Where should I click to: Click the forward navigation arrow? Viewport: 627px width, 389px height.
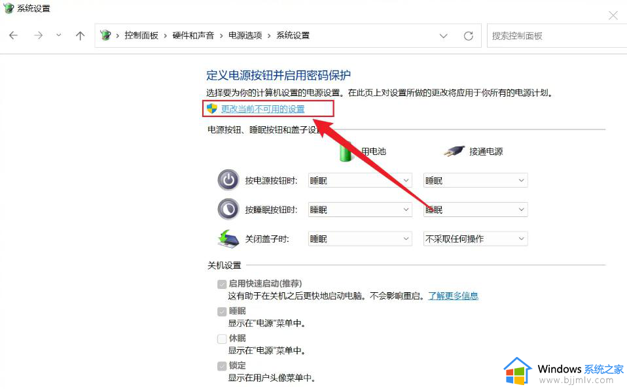pos(39,35)
